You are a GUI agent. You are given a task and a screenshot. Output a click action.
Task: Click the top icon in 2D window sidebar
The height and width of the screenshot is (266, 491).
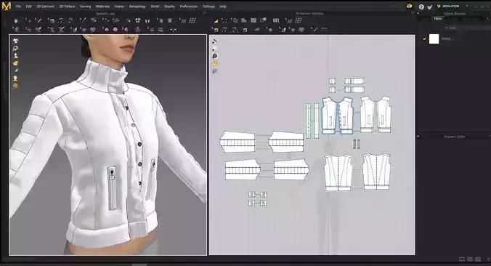coord(215,41)
